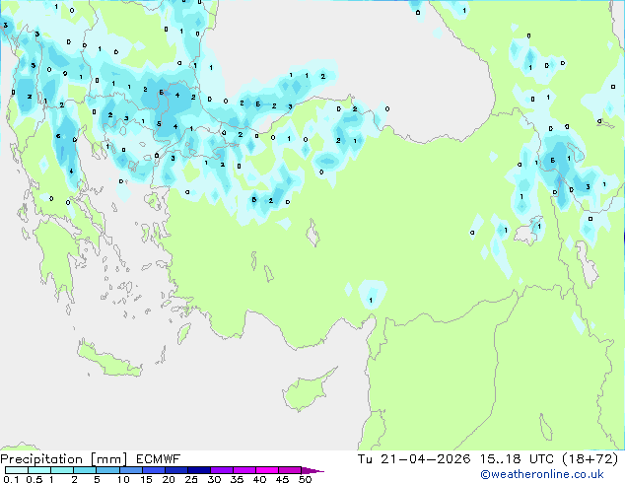Select the 5–10 mm legend color swatch
The height and width of the screenshot is (483, 625).
click(x=107, y=470)
